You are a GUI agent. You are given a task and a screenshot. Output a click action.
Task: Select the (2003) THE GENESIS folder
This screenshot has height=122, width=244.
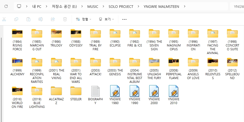coord(115,67)
